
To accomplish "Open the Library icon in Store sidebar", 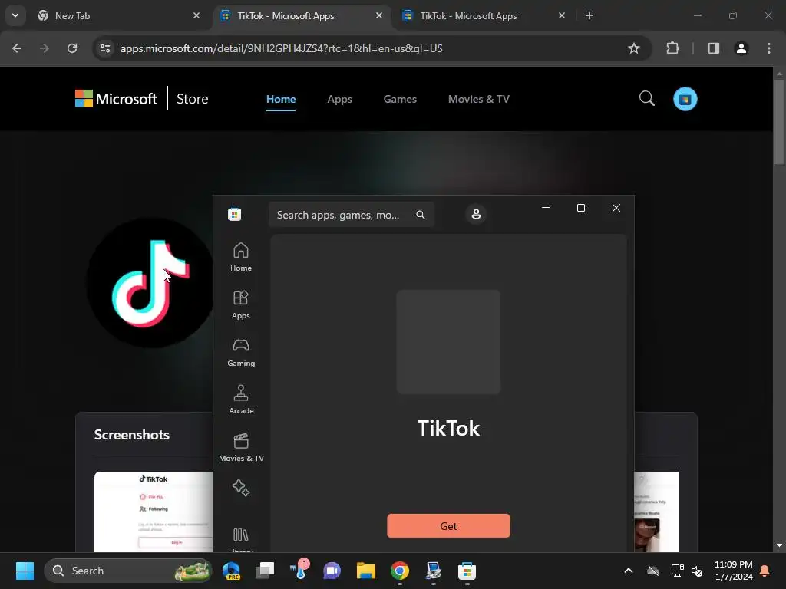I will click(x=240, y=536).
